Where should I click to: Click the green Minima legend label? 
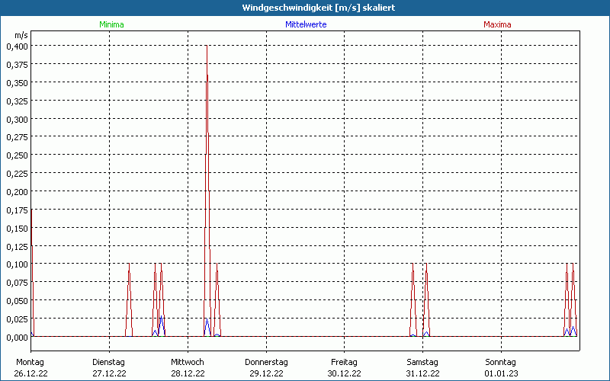coord(111,24)
